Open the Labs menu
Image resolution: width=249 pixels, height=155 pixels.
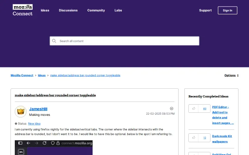pos(118,10)
